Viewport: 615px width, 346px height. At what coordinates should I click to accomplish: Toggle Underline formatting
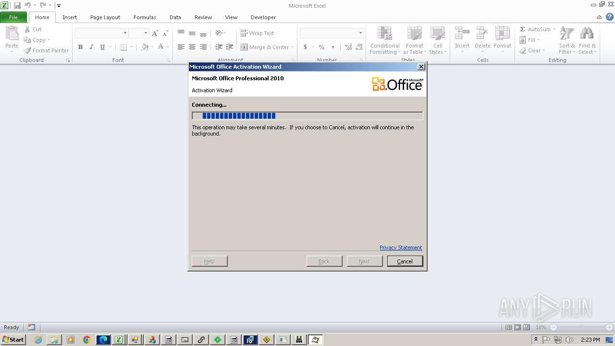(102, 47)
